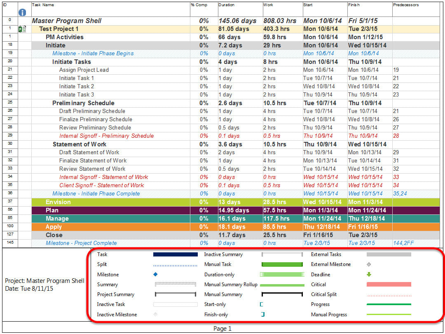
Task: Click the Page 1 footer label
Action: tap(222, 329)
